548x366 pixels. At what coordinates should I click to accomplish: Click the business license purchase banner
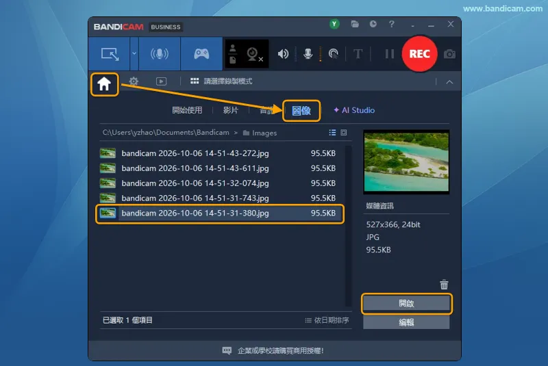[x=273, y=351]
